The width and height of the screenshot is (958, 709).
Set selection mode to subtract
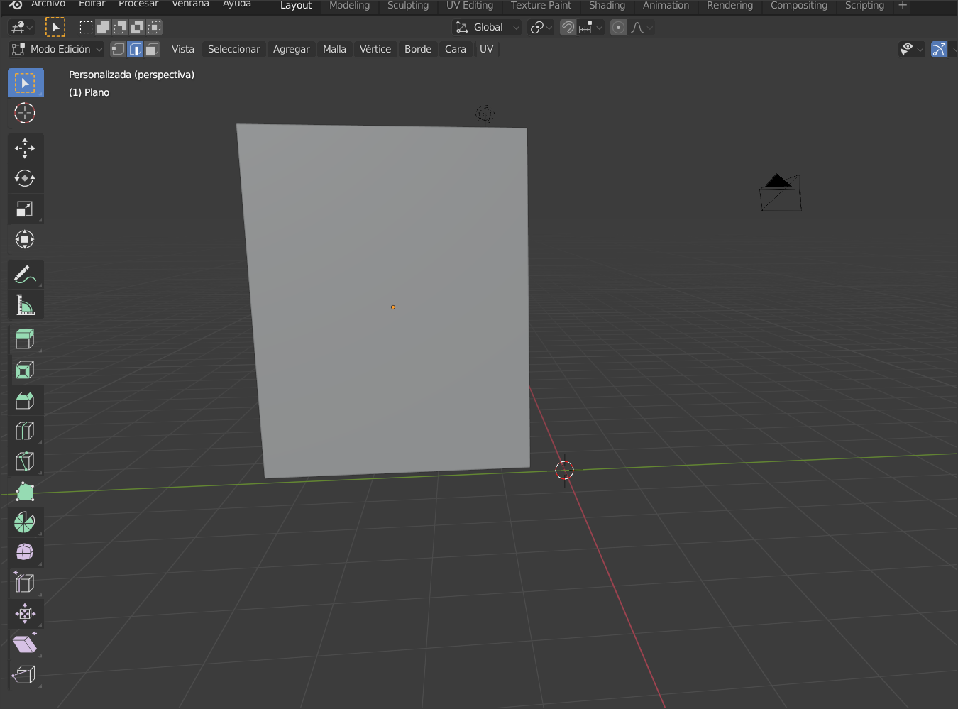[120, 27]
